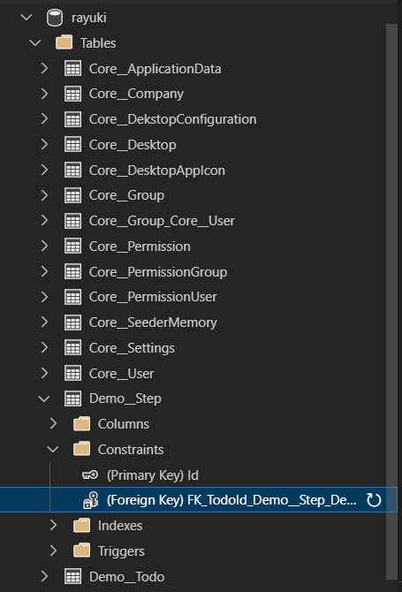
Task: Expand the Core__DesktopAppIcon table chevron
Action: [x=44, y=170]
